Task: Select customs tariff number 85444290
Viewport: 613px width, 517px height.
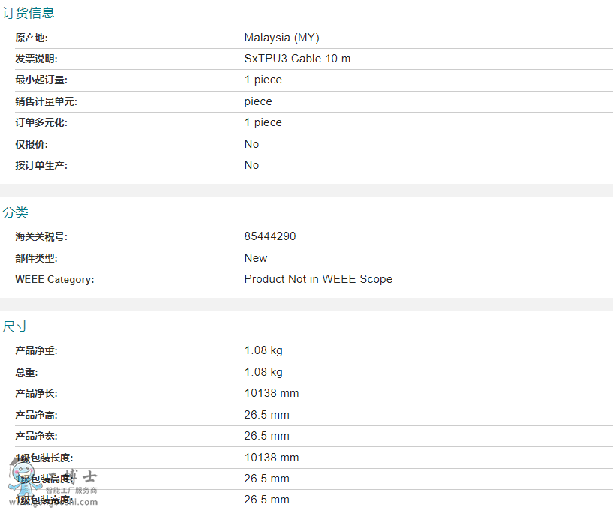Action: (270, 236)
